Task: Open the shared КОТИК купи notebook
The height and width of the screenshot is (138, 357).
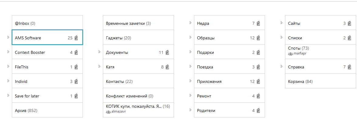Action: (134, 107)
